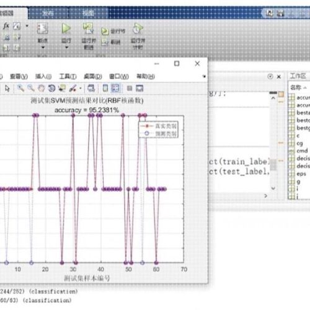Select the Edit Plot arrow tool

pyautogui.click(x=7, y=89)
